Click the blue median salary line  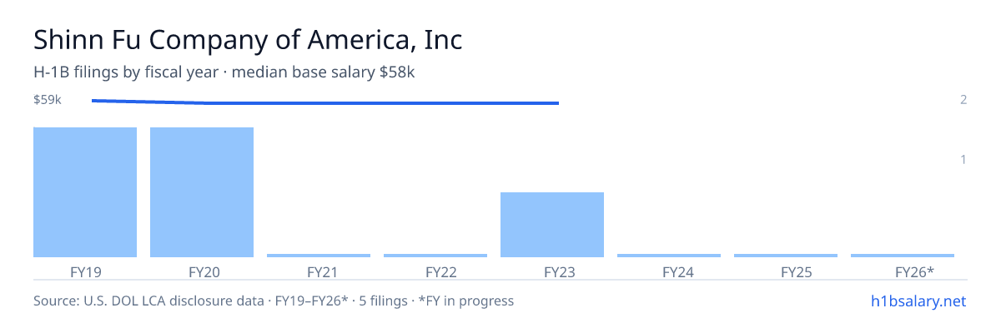325,102
